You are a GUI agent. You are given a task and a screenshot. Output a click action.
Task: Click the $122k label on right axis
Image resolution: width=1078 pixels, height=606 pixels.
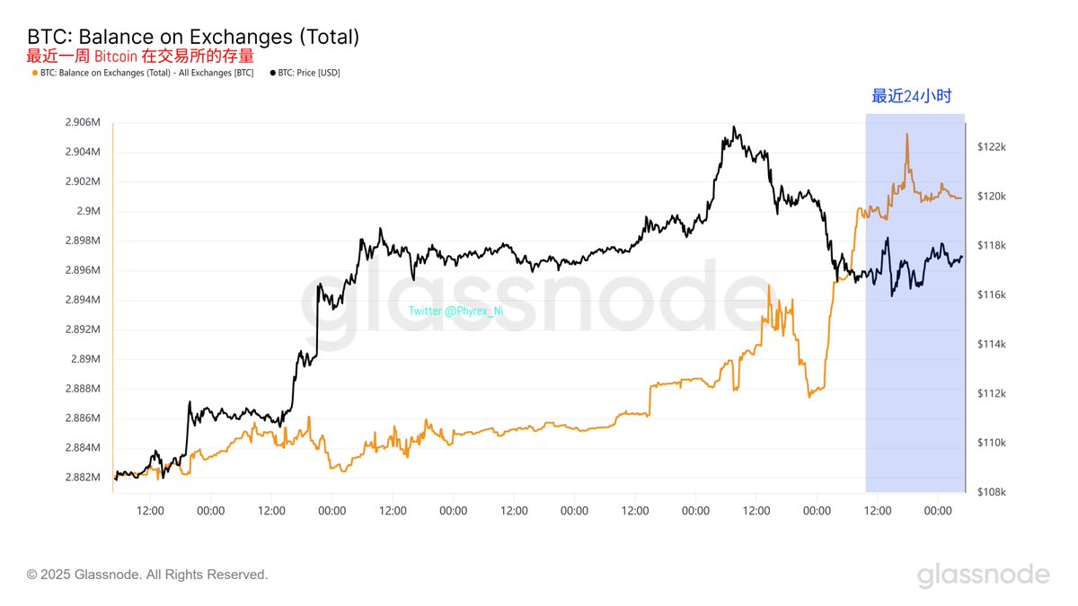pyautogui.click(x=992, y=147)
